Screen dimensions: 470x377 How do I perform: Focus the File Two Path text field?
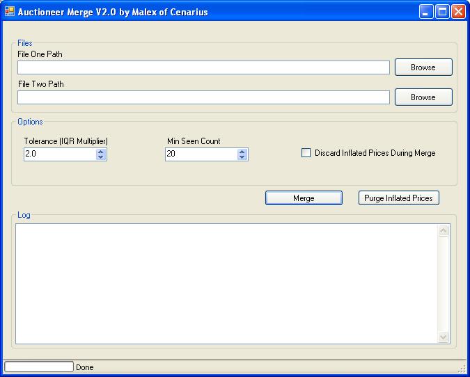203,97
